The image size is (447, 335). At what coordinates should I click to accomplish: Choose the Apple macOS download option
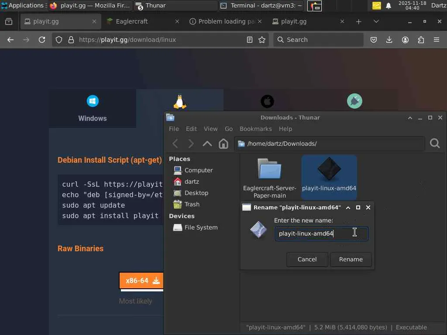268,101
